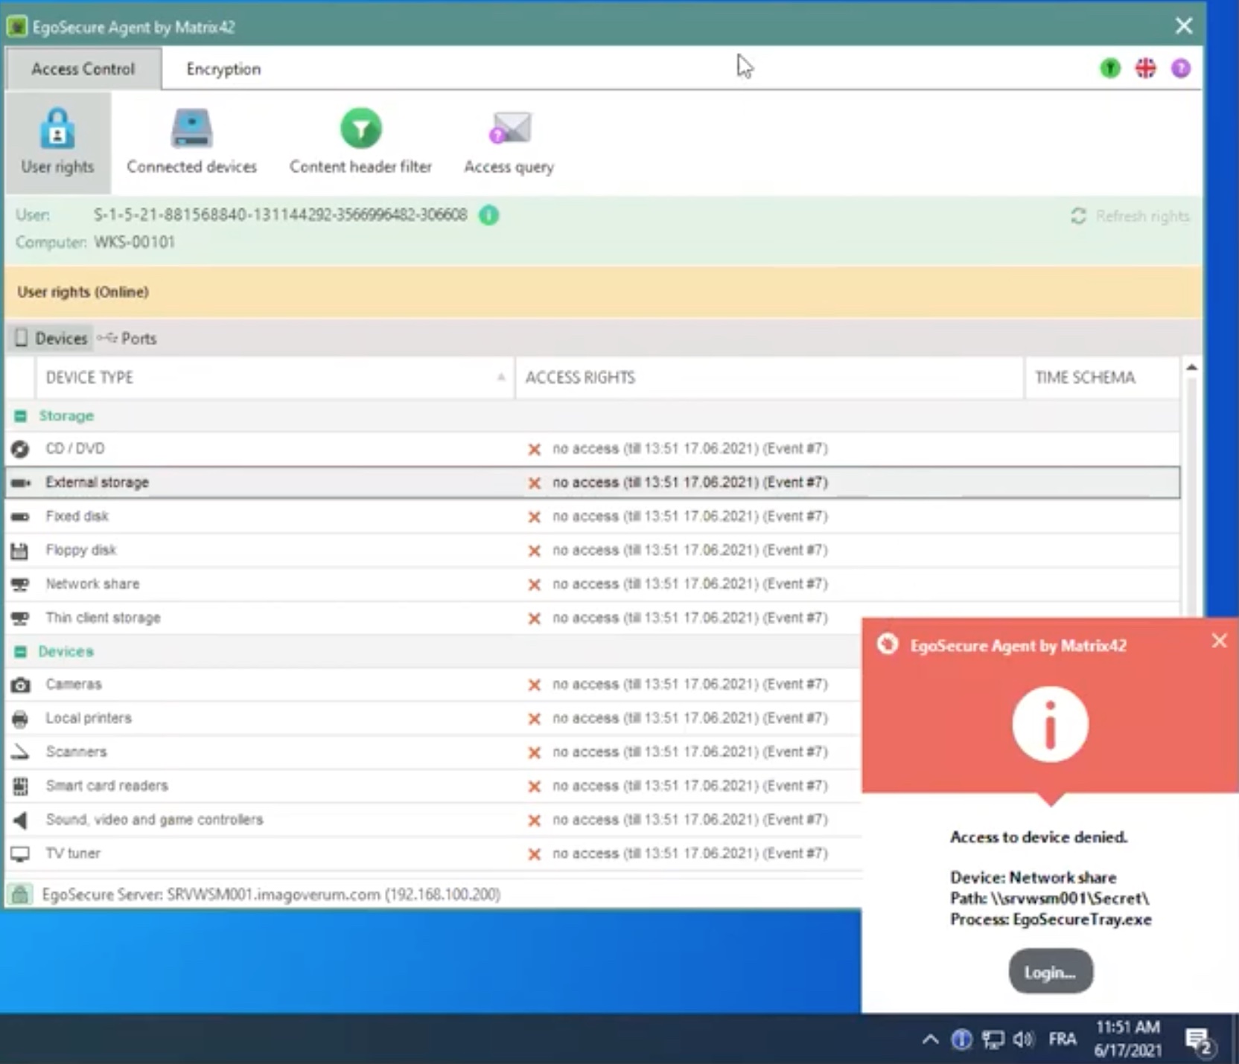Show hidden tray icons chevron
The width and height of the screenshot is (1239, 1064).
[x=930, y=1039]
